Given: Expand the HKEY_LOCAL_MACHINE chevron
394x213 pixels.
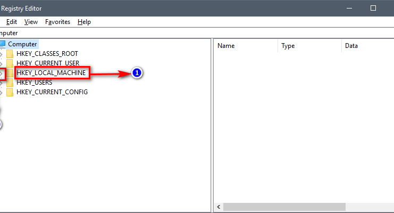Looking at the screenshot, I should click(x=1, y=73).
